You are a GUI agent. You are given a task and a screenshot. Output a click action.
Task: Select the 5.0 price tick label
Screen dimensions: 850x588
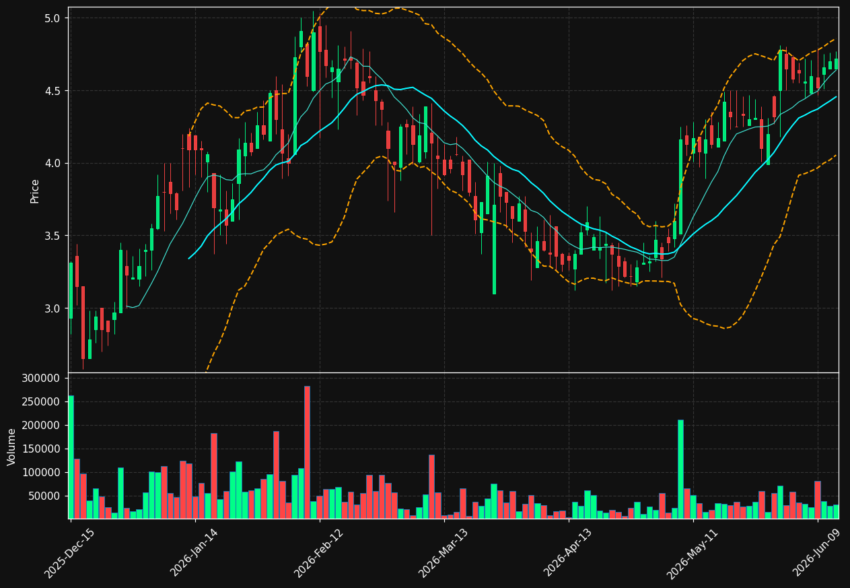[x=52, y=18]
